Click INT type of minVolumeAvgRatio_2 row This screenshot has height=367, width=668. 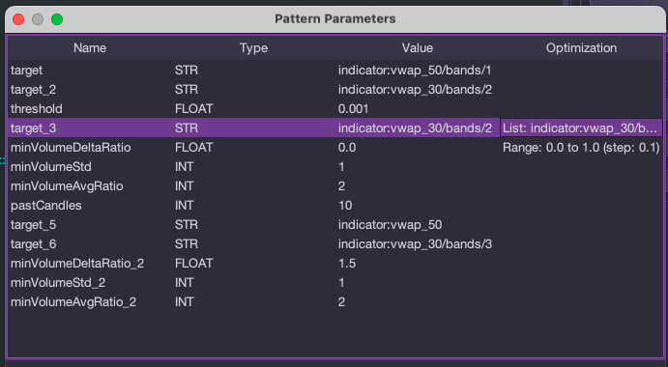click(x=184, y=302)
